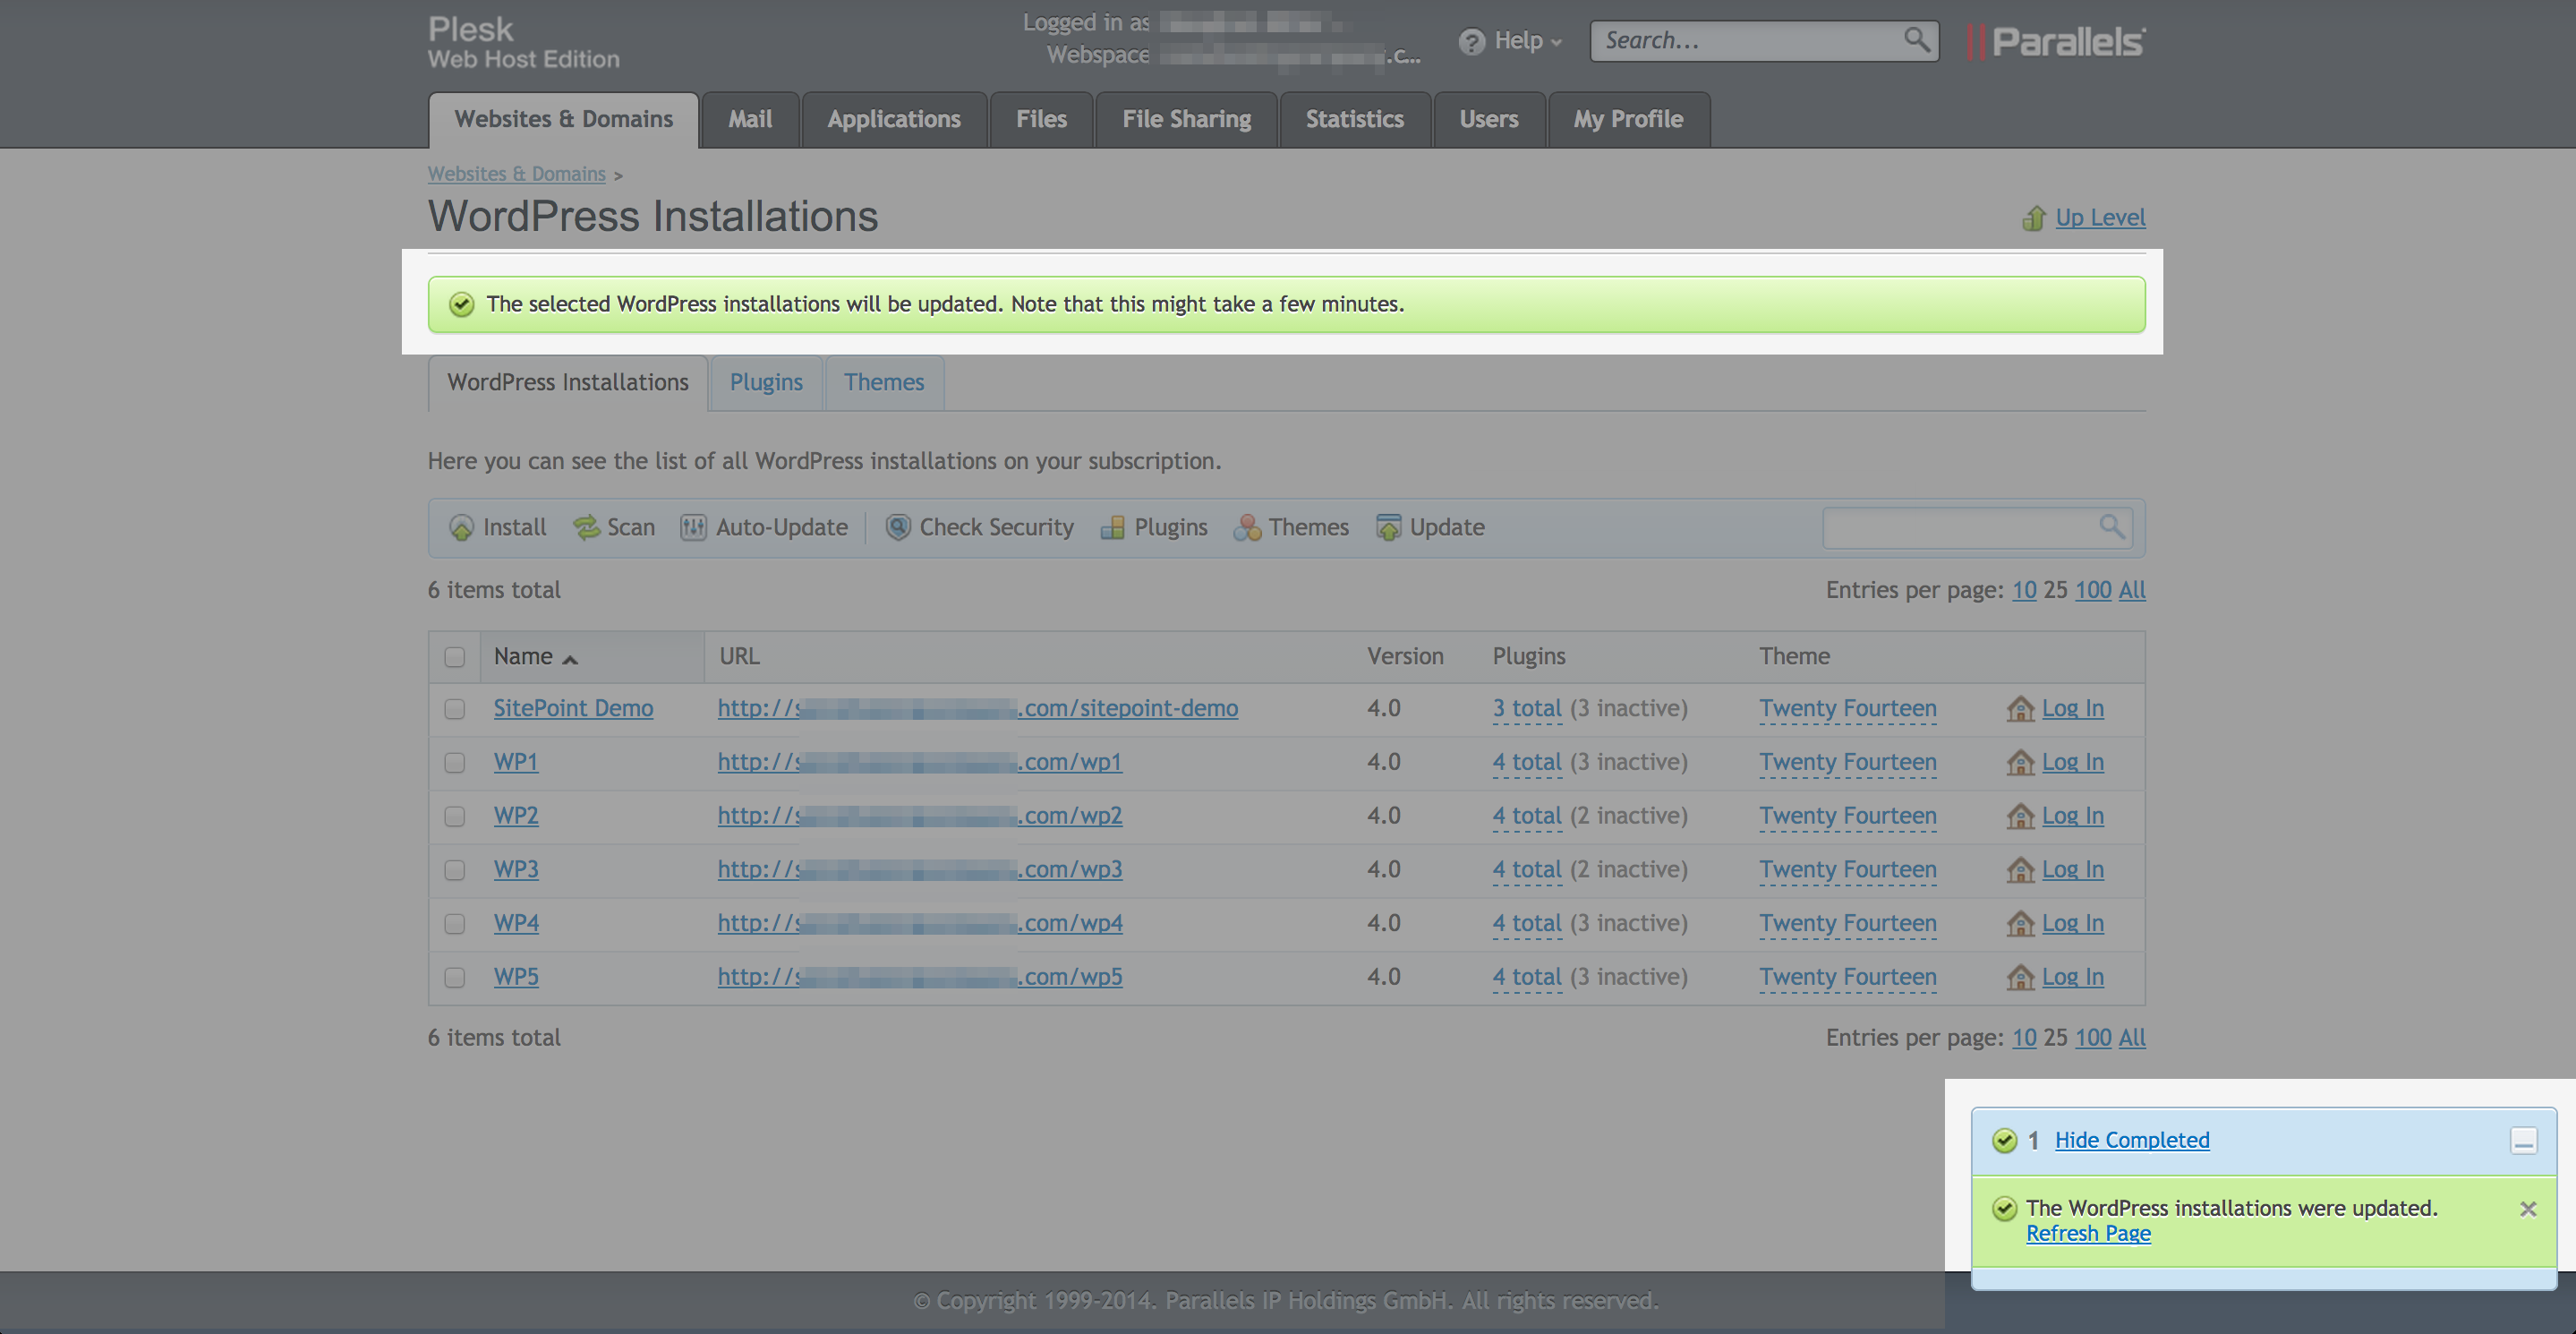The height and width of the screenshot is (1334, 2576).
Task: Open the My Profile tab
Action: point(1628,120)
